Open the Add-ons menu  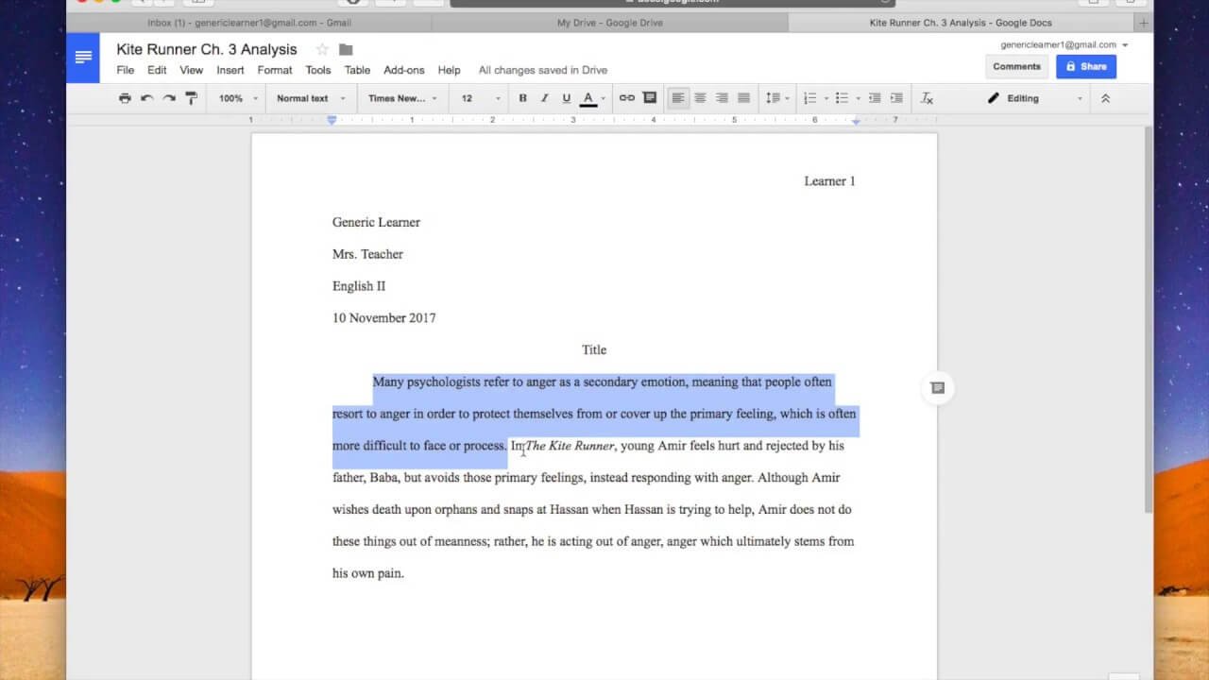click(404, 70)
